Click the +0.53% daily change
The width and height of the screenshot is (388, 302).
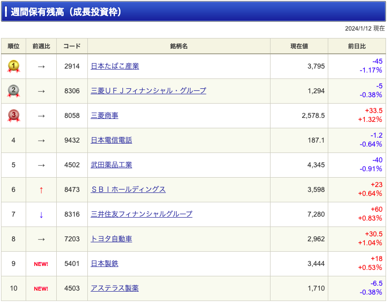370,267
